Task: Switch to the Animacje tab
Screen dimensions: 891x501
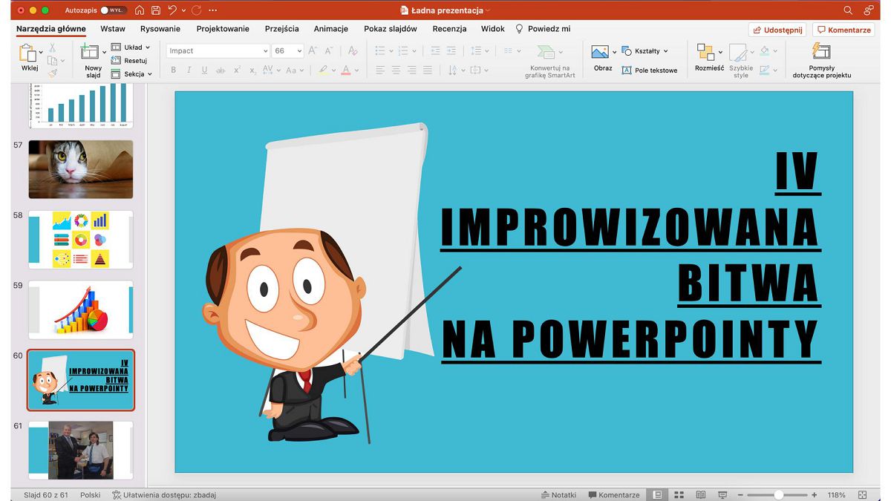Action: pos(330,29)
